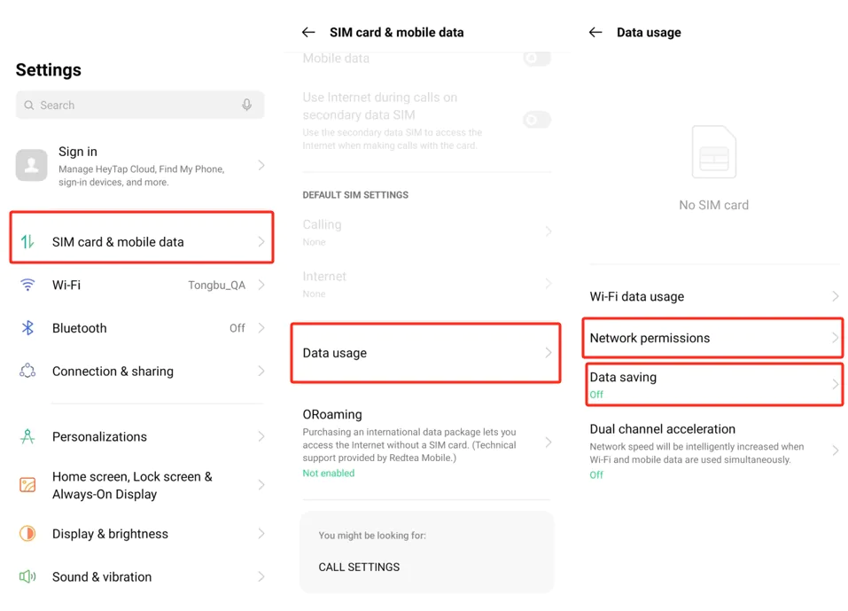The height and width of the screenshot is (611, 848).
Task: Tap Not enabled status under ORoaming
Action: click(328, 473)
